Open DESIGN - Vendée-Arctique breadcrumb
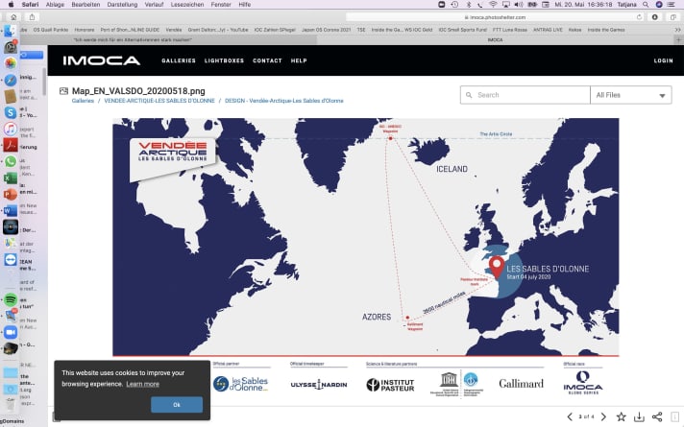This screenshot has height=427, width=684. (x=283, y=101)
